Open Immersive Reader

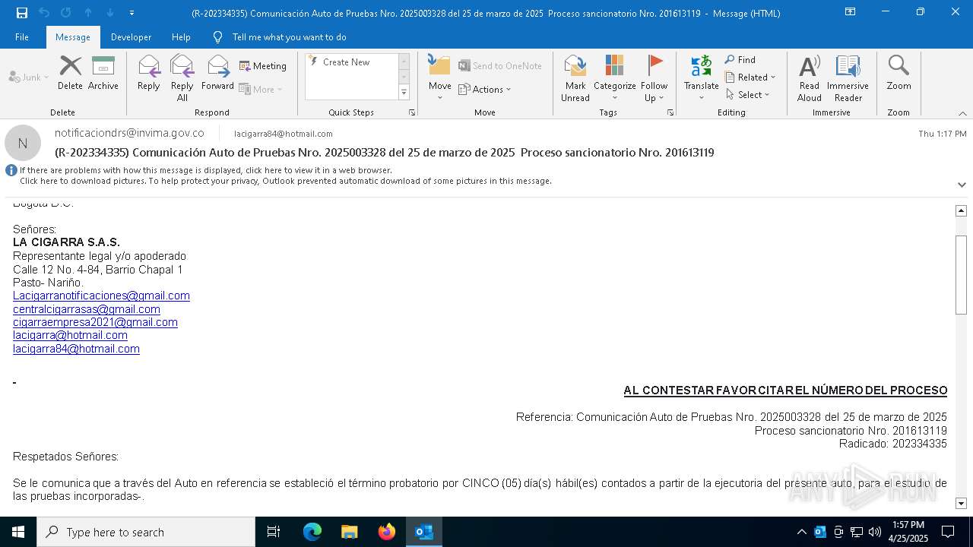coord(848,77)
